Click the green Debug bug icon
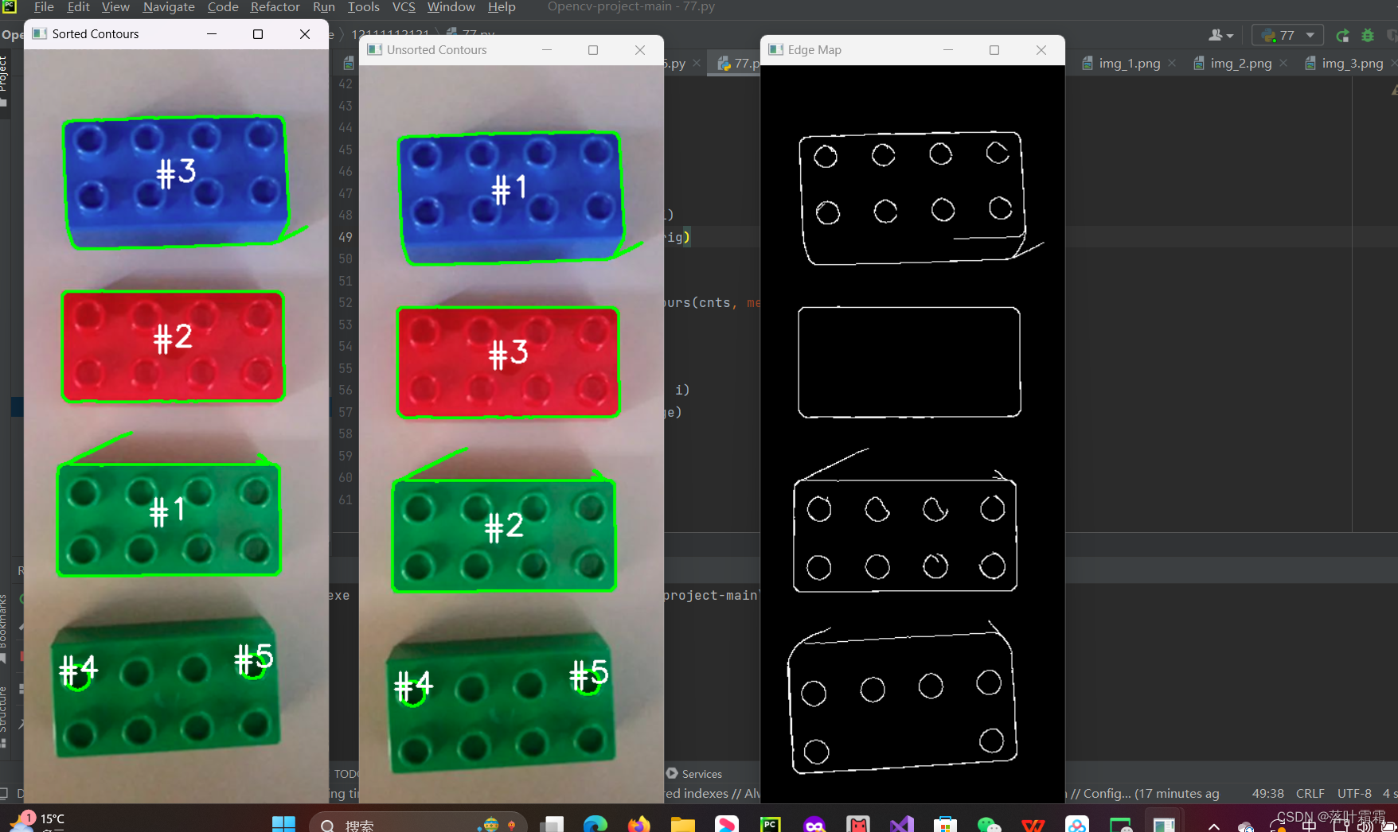Viewport: 1398px width, 832px height. [1368, 35]
